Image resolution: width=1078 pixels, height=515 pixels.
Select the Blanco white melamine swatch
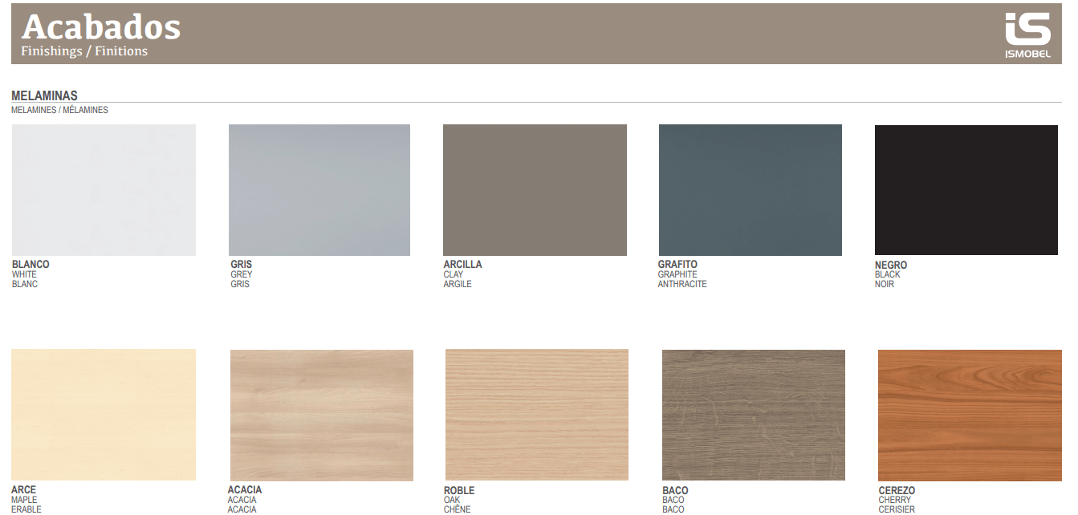coord(104,190)
